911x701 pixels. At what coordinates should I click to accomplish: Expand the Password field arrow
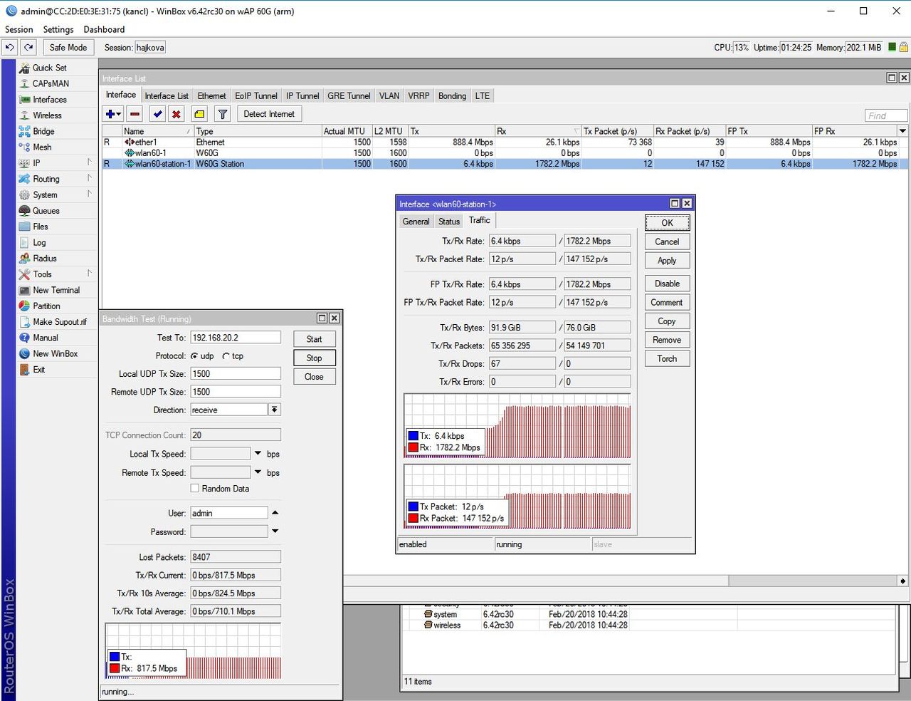tap(275, 531)
